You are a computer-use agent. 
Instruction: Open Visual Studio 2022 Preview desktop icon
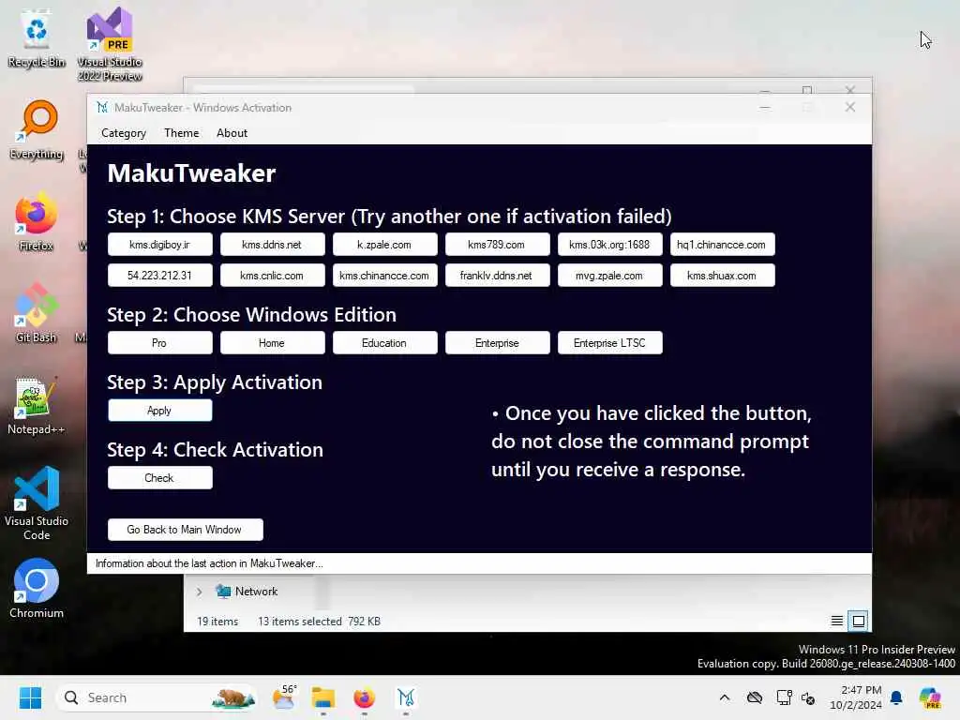click(110, 44)
